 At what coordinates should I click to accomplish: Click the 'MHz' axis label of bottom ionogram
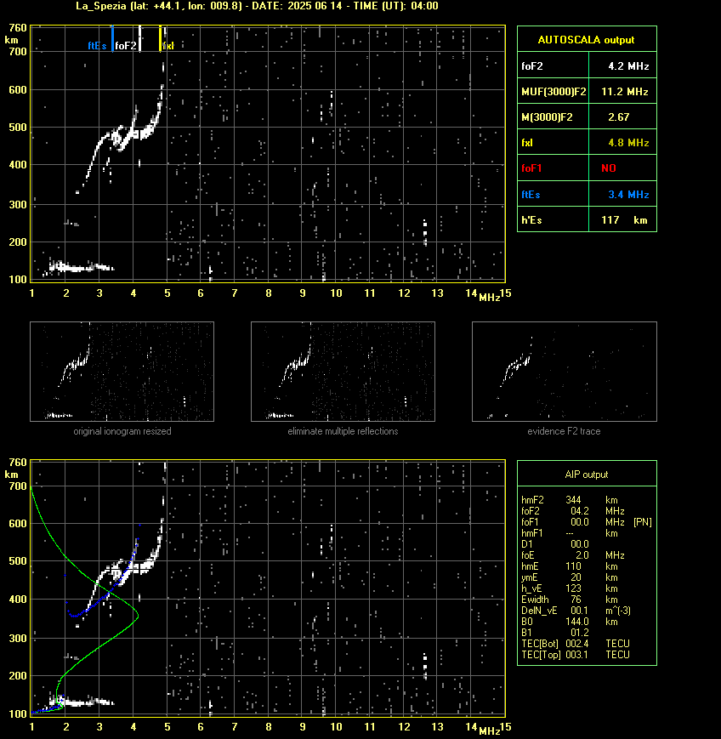(x=489, y=731)
